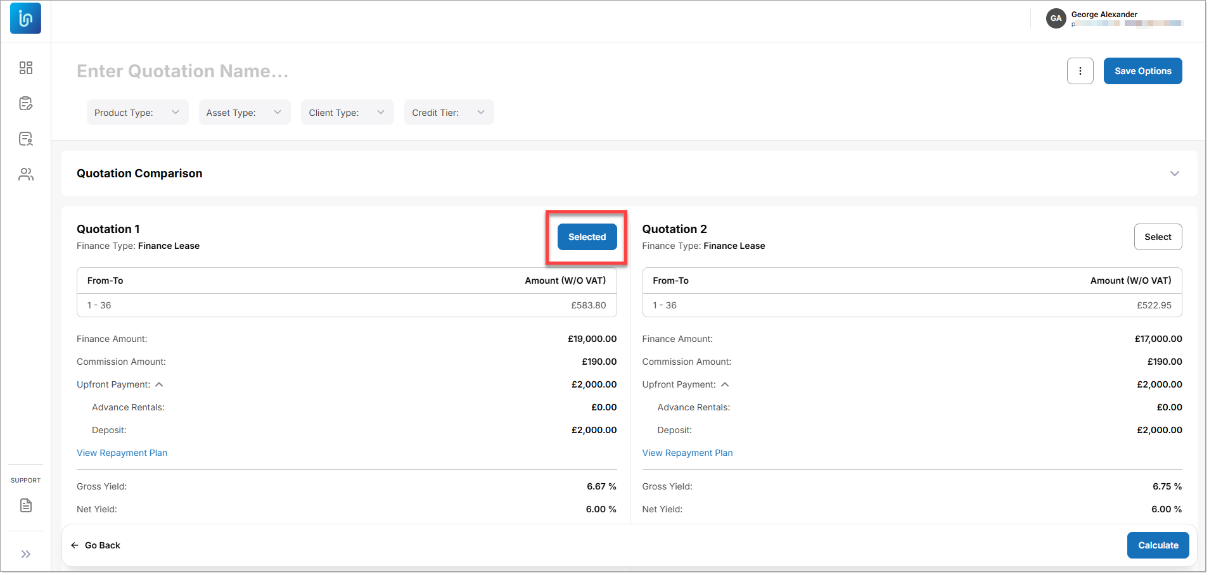Open the Client Type dropdown
This screenshot has width=1209, height=575.
(347, 112)
